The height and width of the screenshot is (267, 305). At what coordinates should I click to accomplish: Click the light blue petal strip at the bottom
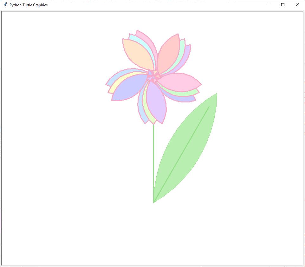140,111
